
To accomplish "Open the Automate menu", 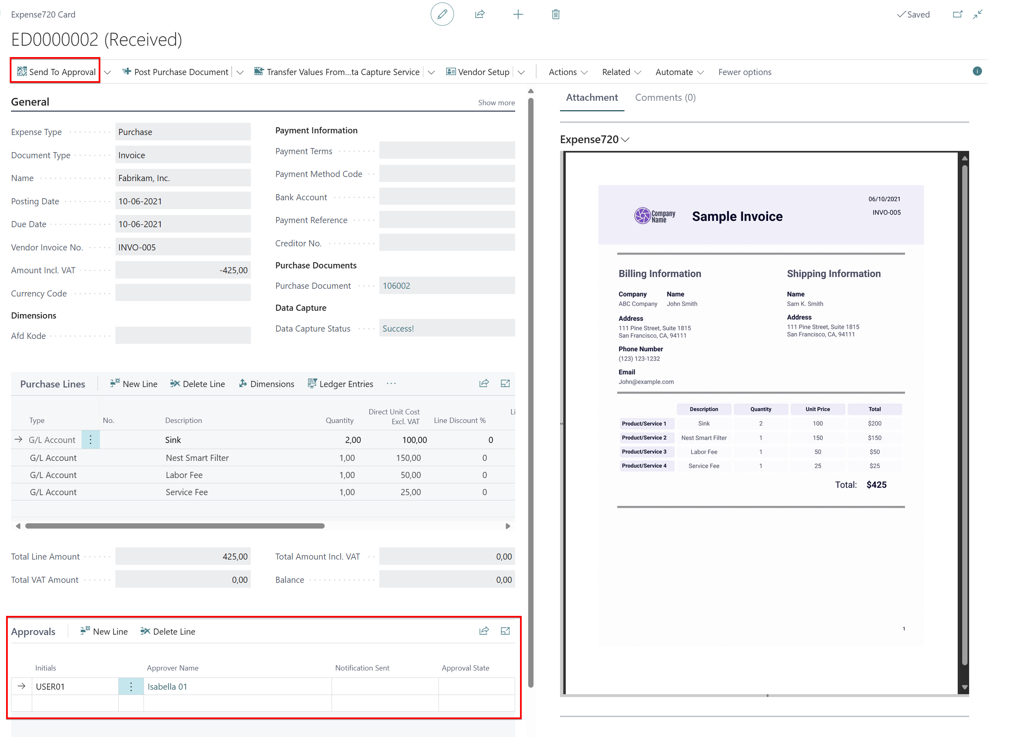I will pyautogui.click(x=679, y=72).
